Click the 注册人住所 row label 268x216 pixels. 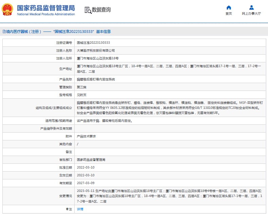[x=64, y=58]
